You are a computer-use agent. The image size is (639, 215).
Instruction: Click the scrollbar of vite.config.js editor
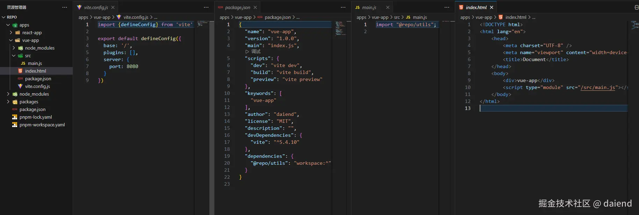coord(211,118)
